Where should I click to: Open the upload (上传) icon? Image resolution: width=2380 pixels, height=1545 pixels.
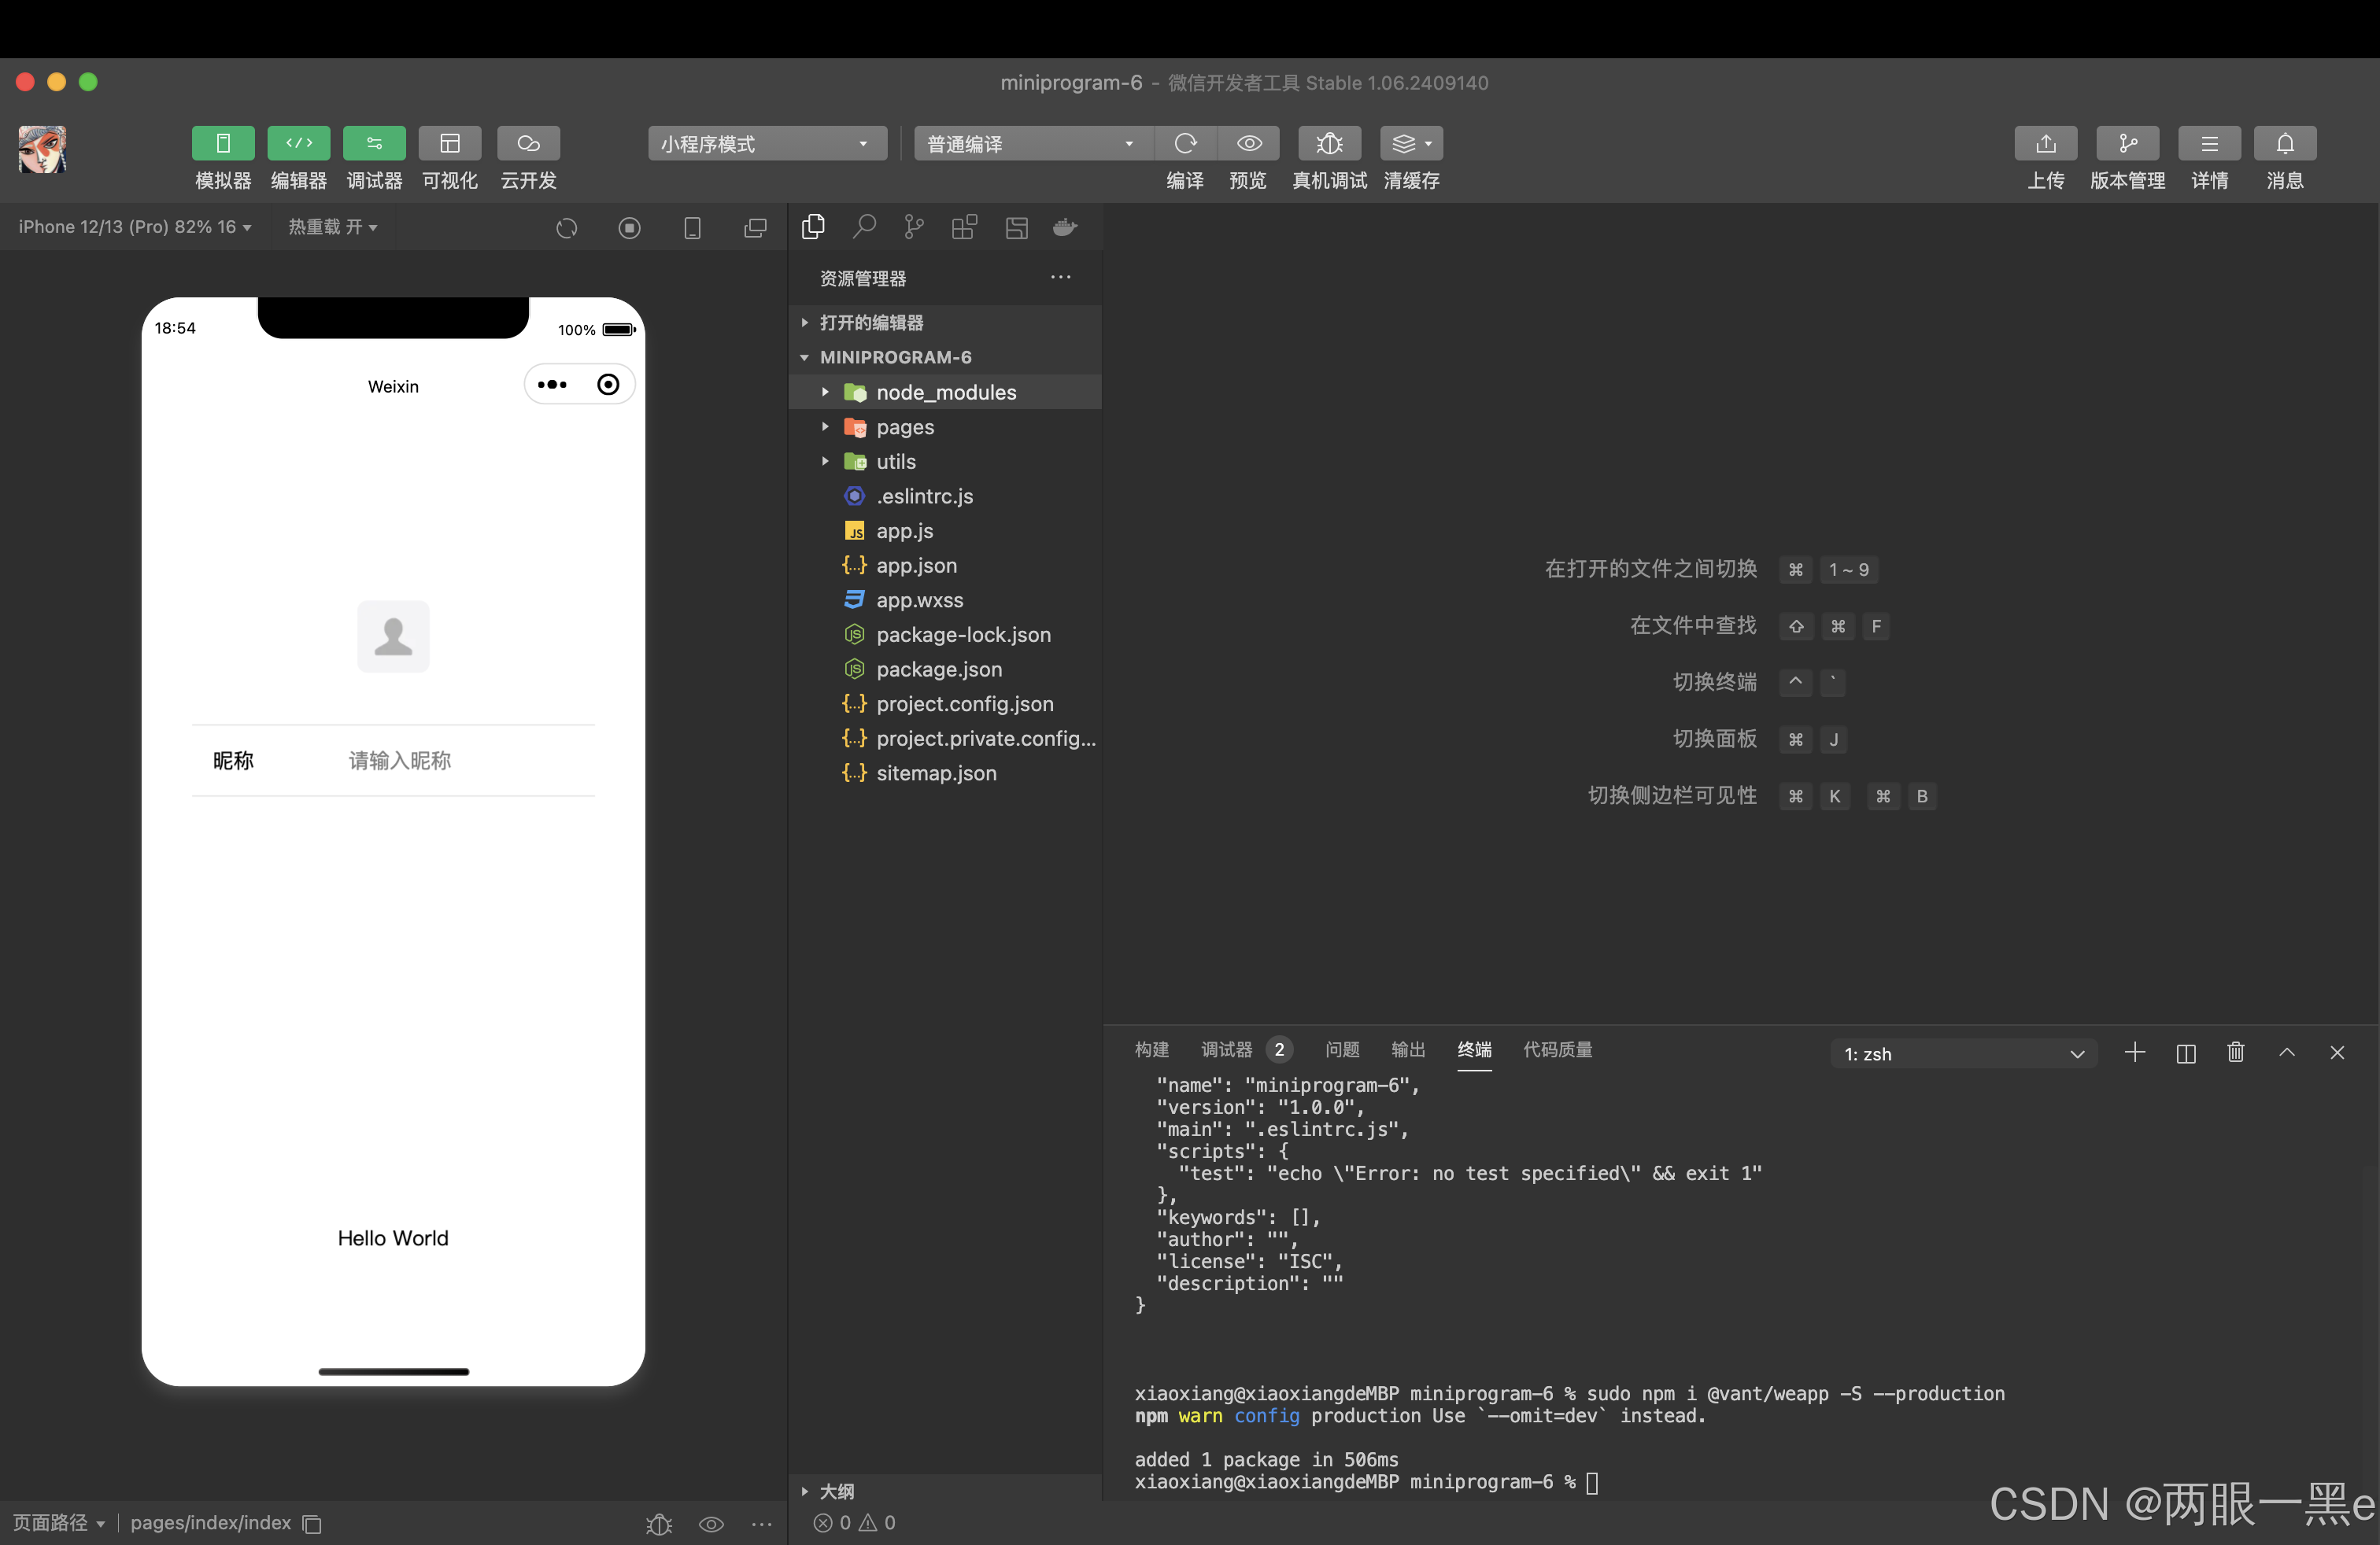[2045, 144]
